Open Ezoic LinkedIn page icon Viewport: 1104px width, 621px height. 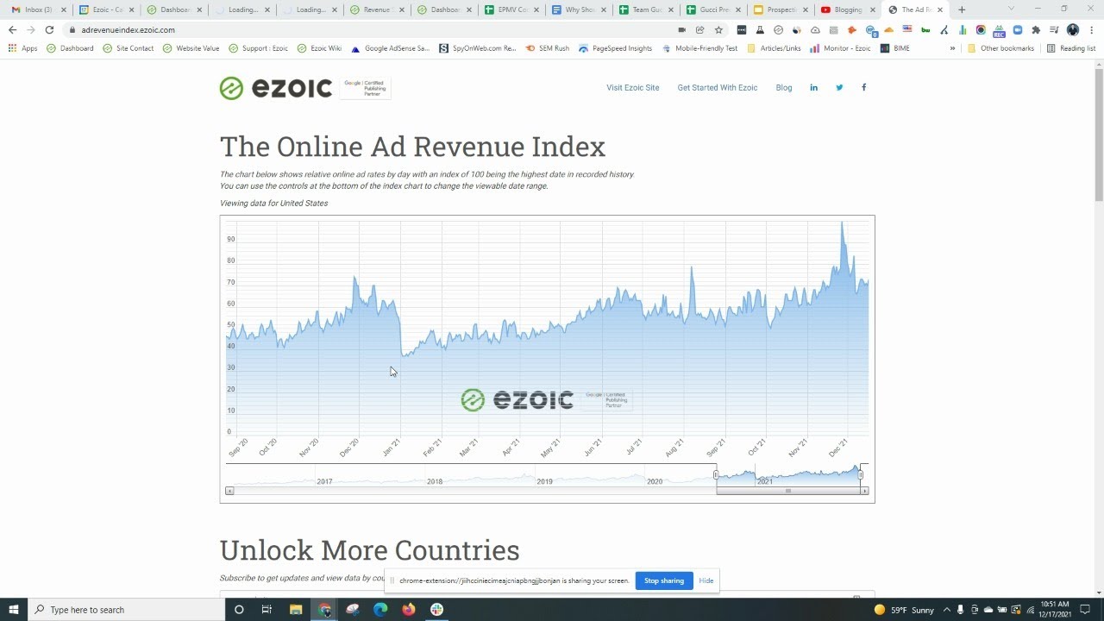click(813, 87)
